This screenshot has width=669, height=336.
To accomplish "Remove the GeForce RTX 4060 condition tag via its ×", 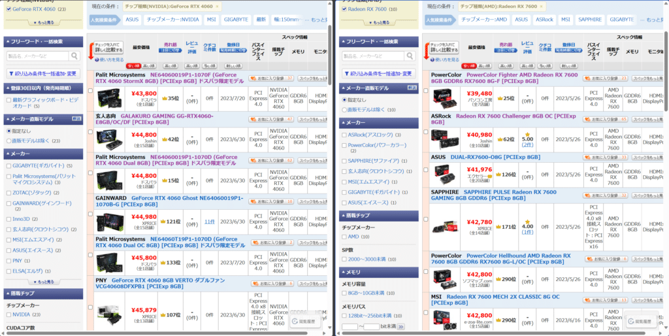I will [217, 7].
